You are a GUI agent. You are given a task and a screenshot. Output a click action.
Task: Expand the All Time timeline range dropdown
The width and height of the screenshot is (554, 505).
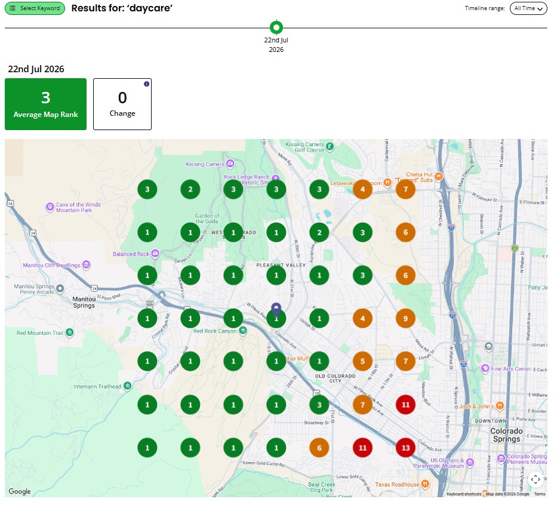528,8
